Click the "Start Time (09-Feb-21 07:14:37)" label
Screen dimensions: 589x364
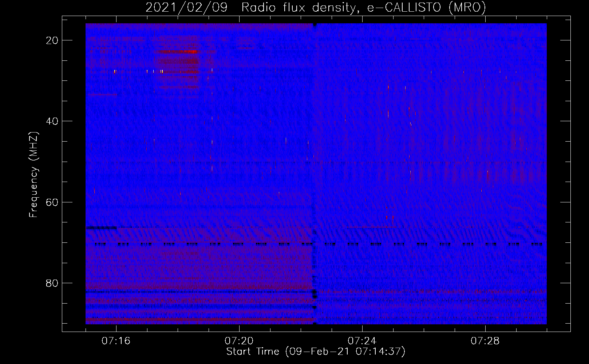tap(316, 352)
